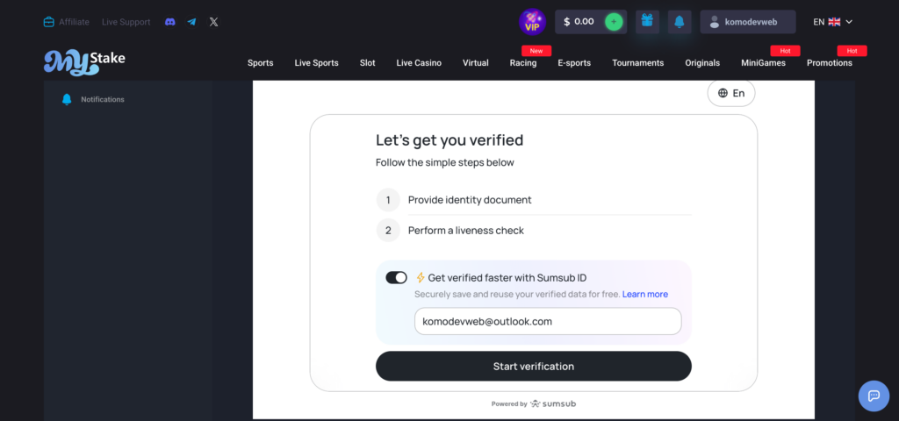Viewport: 899px width, 421px height.
Task: Open the Telegram icon link
Action: [191, 22]
